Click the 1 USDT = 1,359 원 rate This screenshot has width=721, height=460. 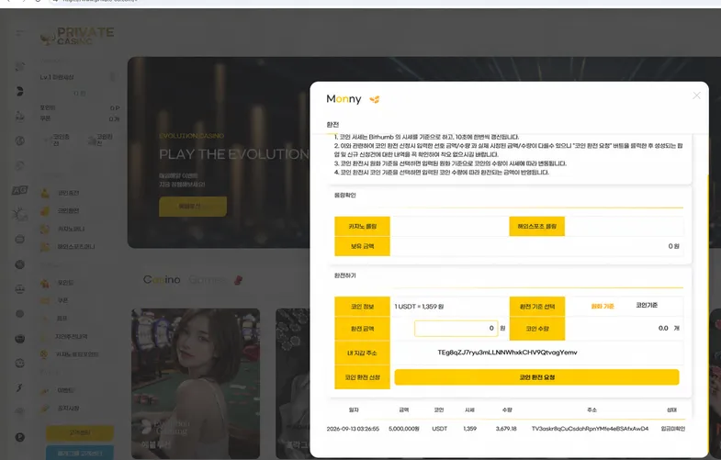[419, 307]
